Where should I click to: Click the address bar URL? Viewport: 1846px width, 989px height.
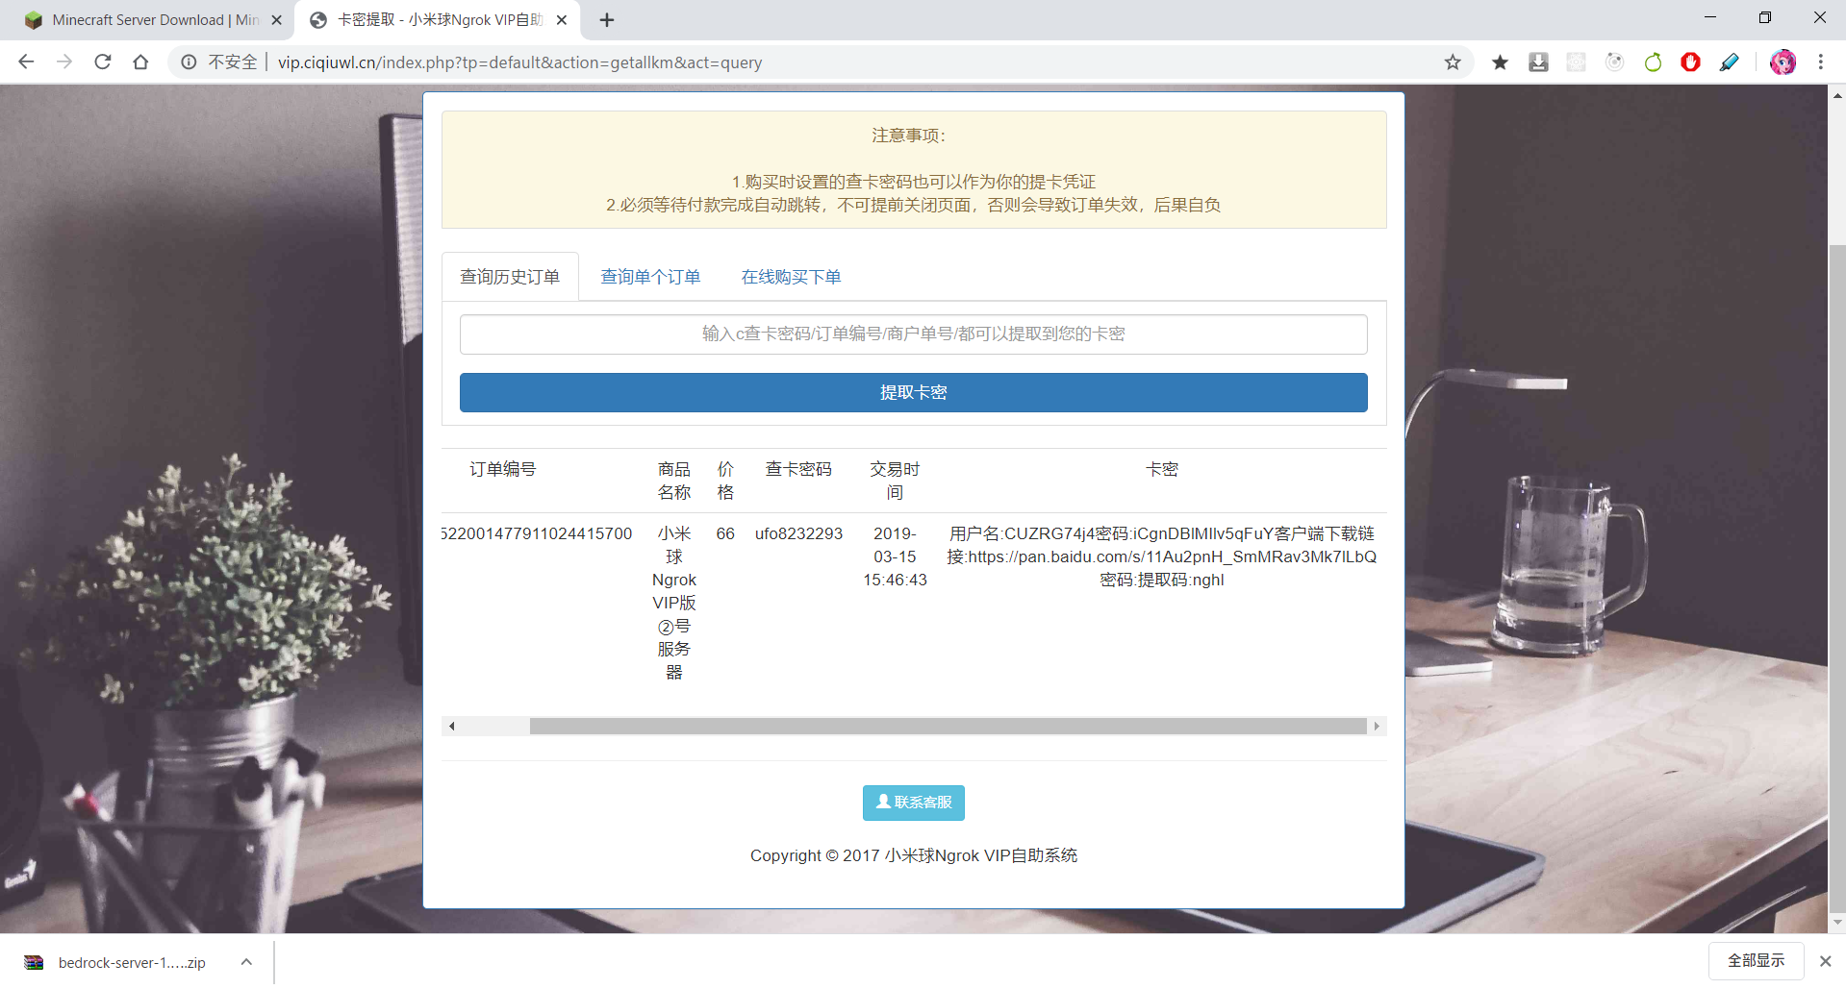point(519,62)
